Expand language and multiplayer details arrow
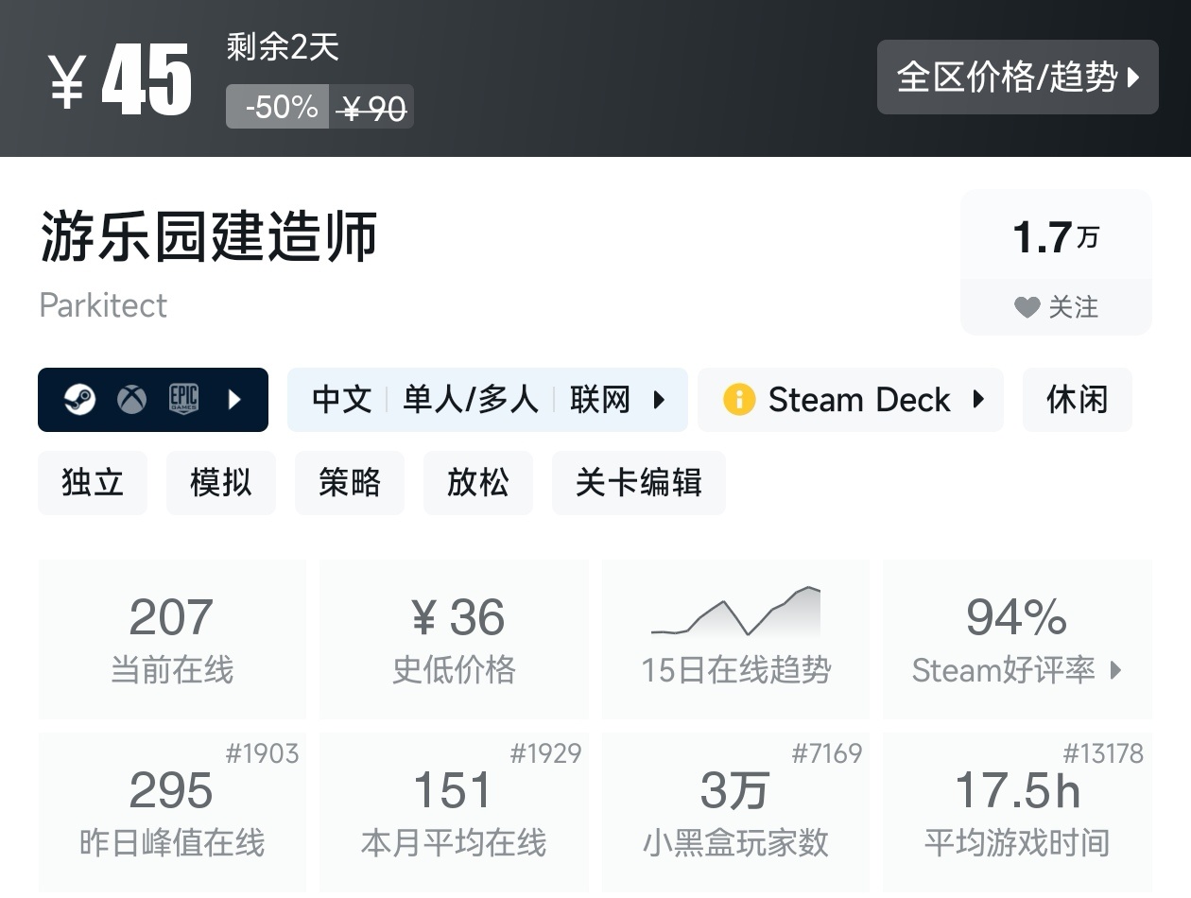Screen dimensions: 1191x898 tap(660, 400)
